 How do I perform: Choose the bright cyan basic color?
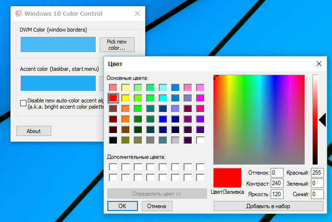[163, 98]
